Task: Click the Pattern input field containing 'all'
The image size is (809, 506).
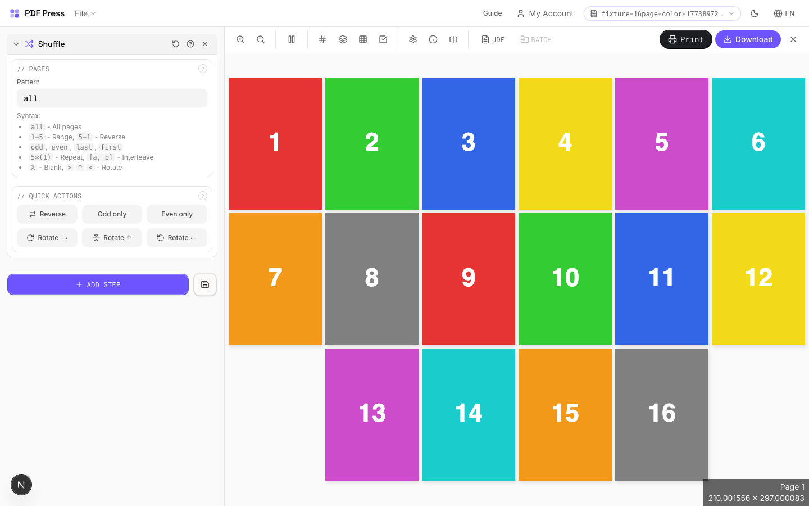Action: click(x=112, y=98)
